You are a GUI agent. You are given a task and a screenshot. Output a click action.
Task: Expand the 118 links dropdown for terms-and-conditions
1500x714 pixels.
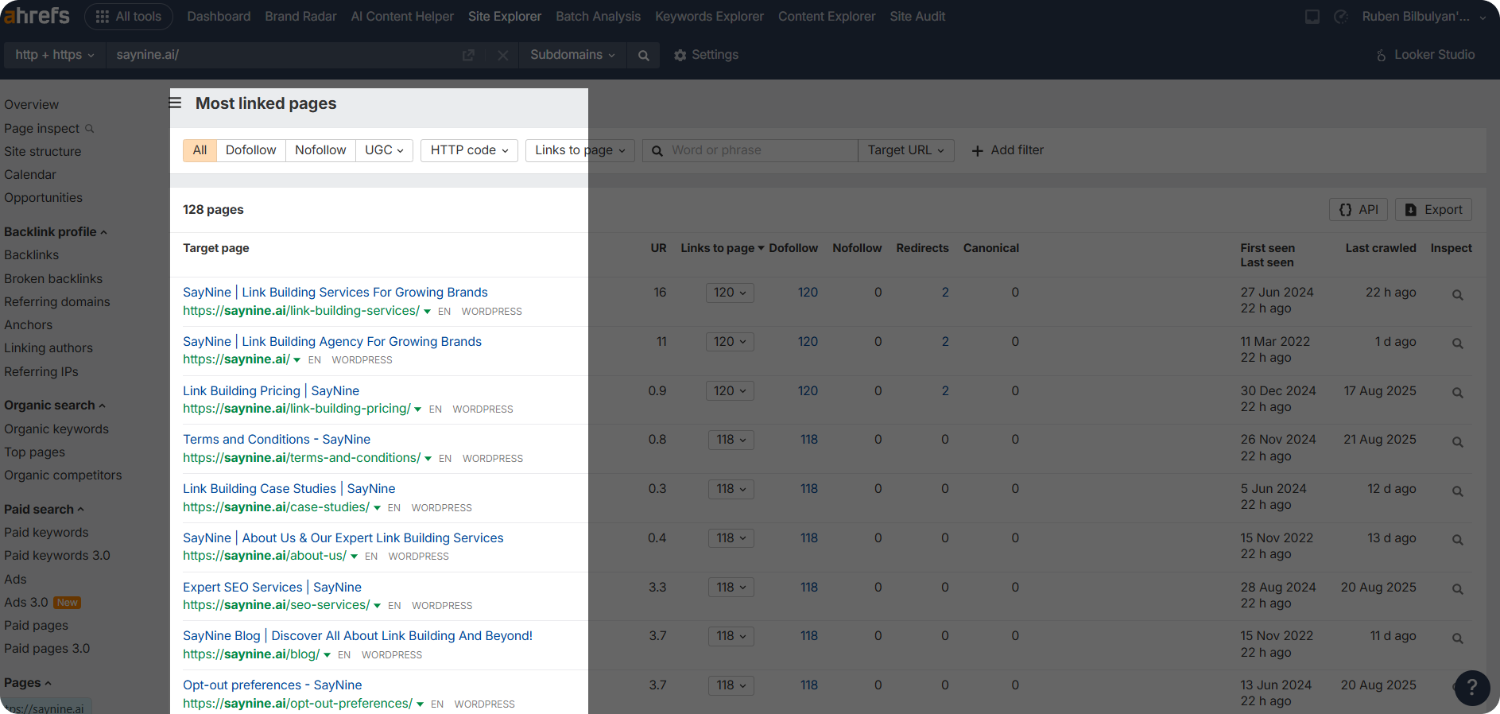(x=731, y=440)
